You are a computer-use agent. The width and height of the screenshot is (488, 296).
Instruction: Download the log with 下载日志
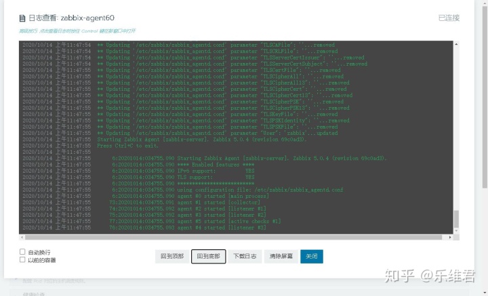coord(245,256)
